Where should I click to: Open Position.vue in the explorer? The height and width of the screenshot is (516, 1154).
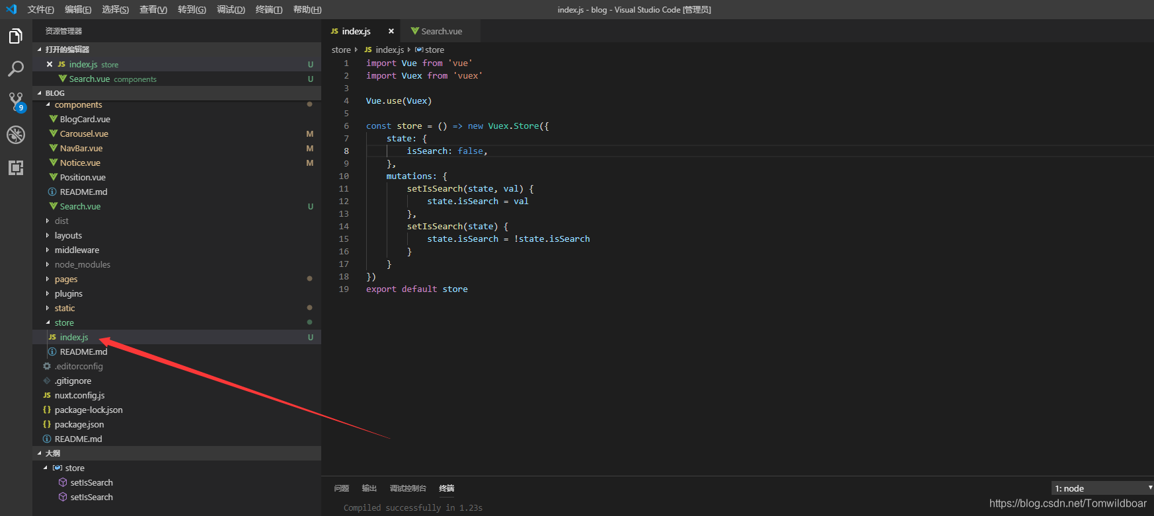pos(177,177)
